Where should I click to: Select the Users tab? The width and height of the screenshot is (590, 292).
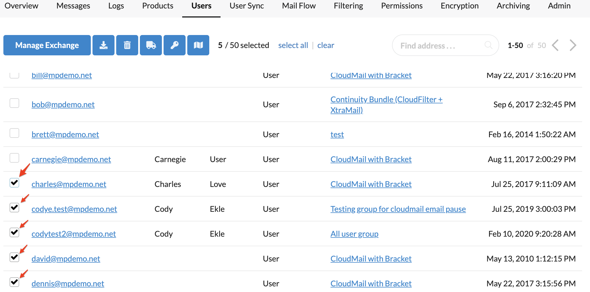pos(201,6)
